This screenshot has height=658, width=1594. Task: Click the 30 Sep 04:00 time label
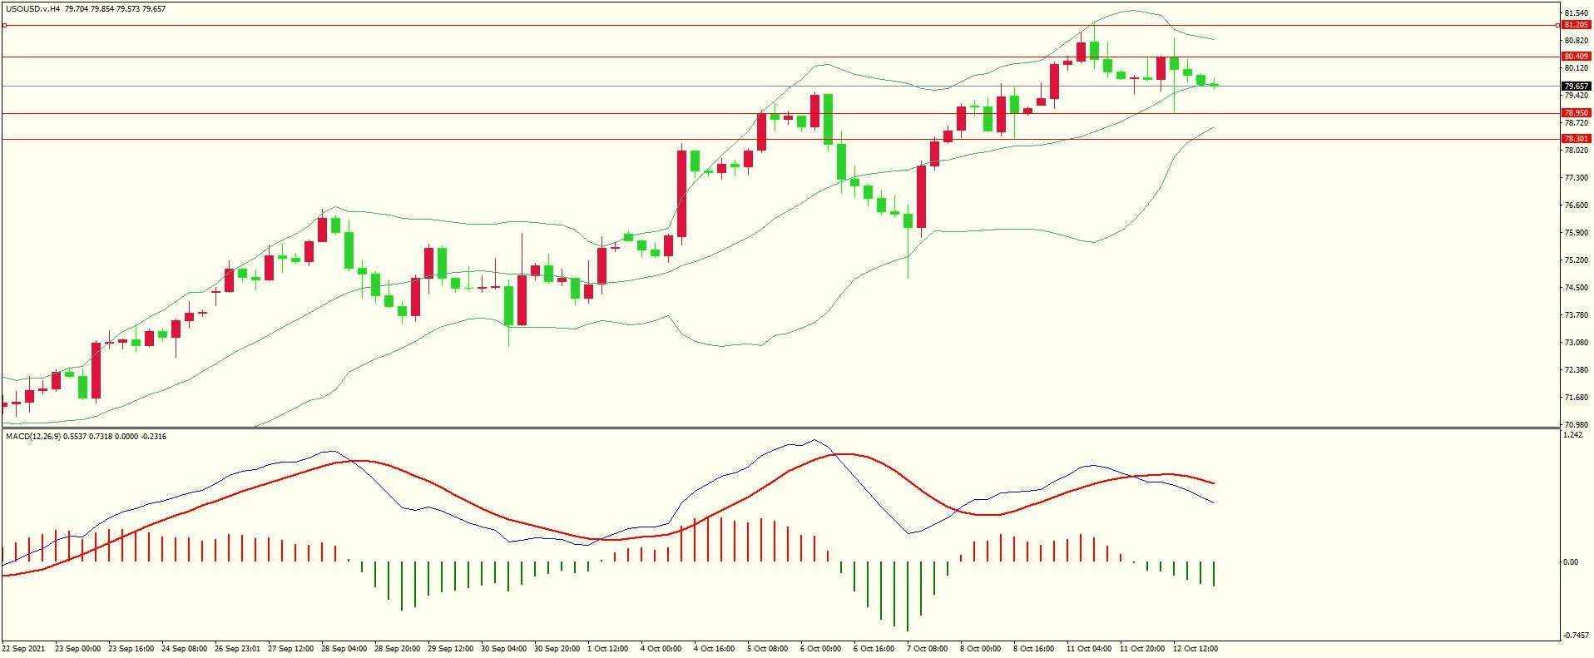(503, 648)
